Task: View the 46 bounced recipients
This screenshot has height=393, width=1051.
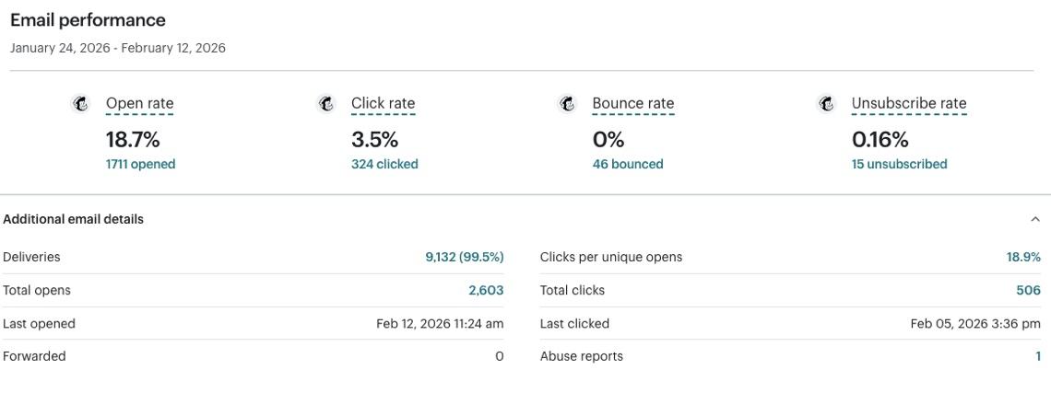Action: (x=627, y=165)
